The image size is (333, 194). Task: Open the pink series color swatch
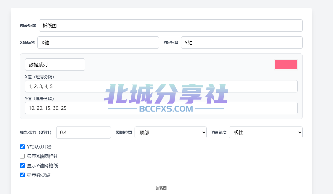click(x=286, y=65)
